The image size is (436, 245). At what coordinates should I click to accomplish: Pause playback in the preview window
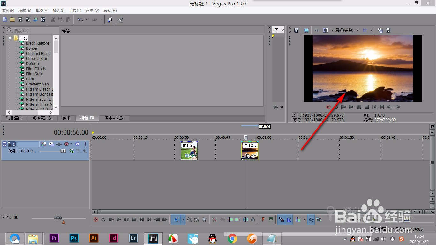pyautogui.click(x=359, y=107)
